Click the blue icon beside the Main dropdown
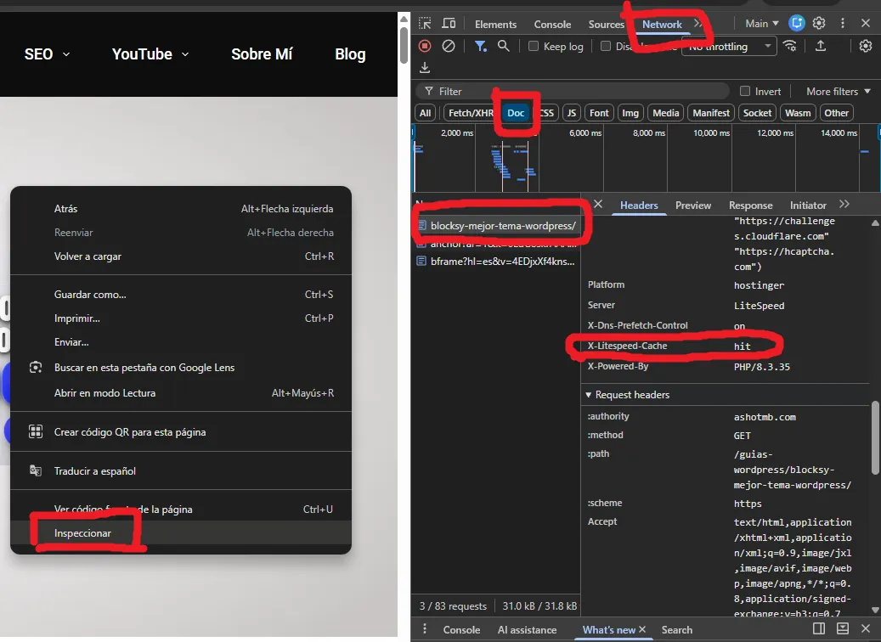Image resolution: width=881 pixels, height=642 pixels. click(x=797, y=23)
